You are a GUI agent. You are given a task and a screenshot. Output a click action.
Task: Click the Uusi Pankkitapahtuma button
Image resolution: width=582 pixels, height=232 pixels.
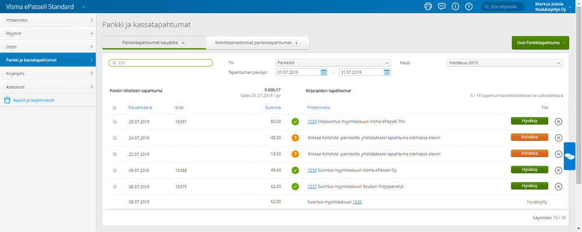(540, 43)
